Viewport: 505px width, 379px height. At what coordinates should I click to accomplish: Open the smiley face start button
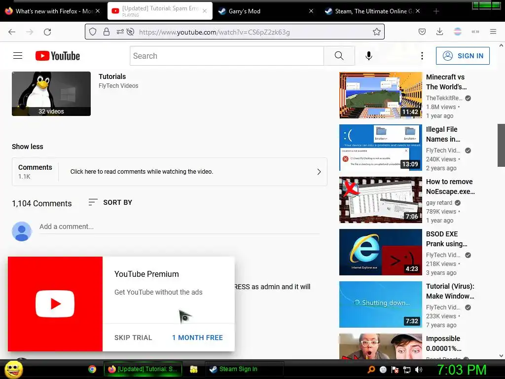click(13, 370)
